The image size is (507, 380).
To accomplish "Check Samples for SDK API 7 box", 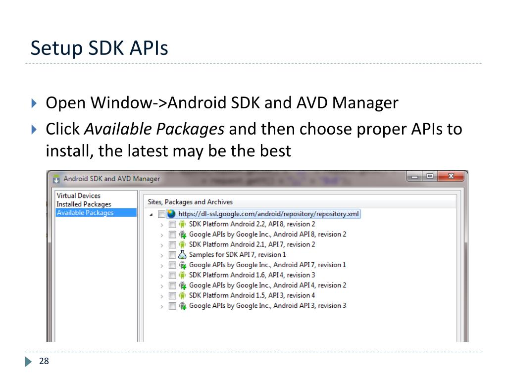I will [172, 255].
